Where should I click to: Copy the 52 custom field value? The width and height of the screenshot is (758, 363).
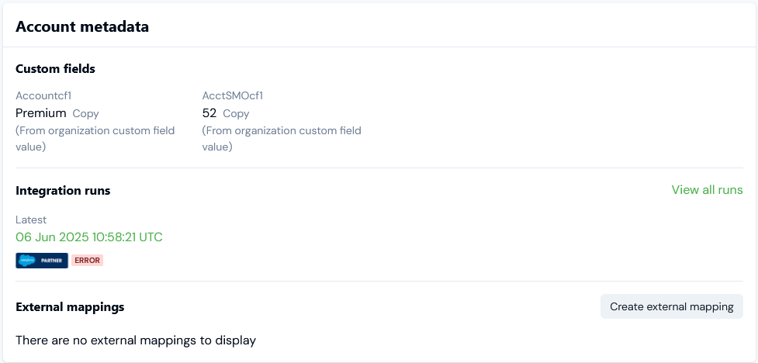tap(236, 113)
